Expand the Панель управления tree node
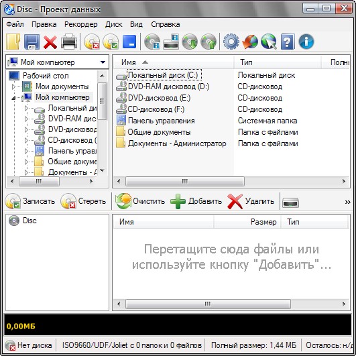 [26, 151]
